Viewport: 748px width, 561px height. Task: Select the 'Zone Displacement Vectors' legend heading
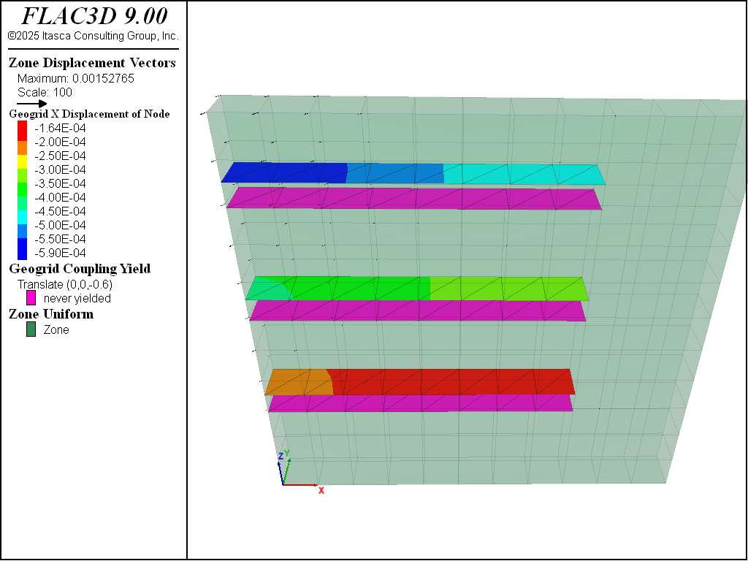[x=93, y=63]
